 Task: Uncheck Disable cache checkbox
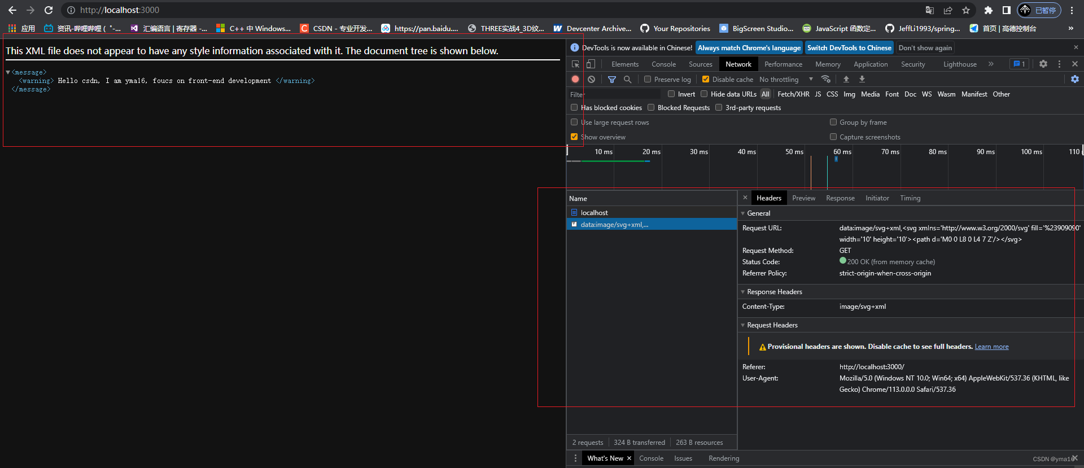click(x=706, y=79)
